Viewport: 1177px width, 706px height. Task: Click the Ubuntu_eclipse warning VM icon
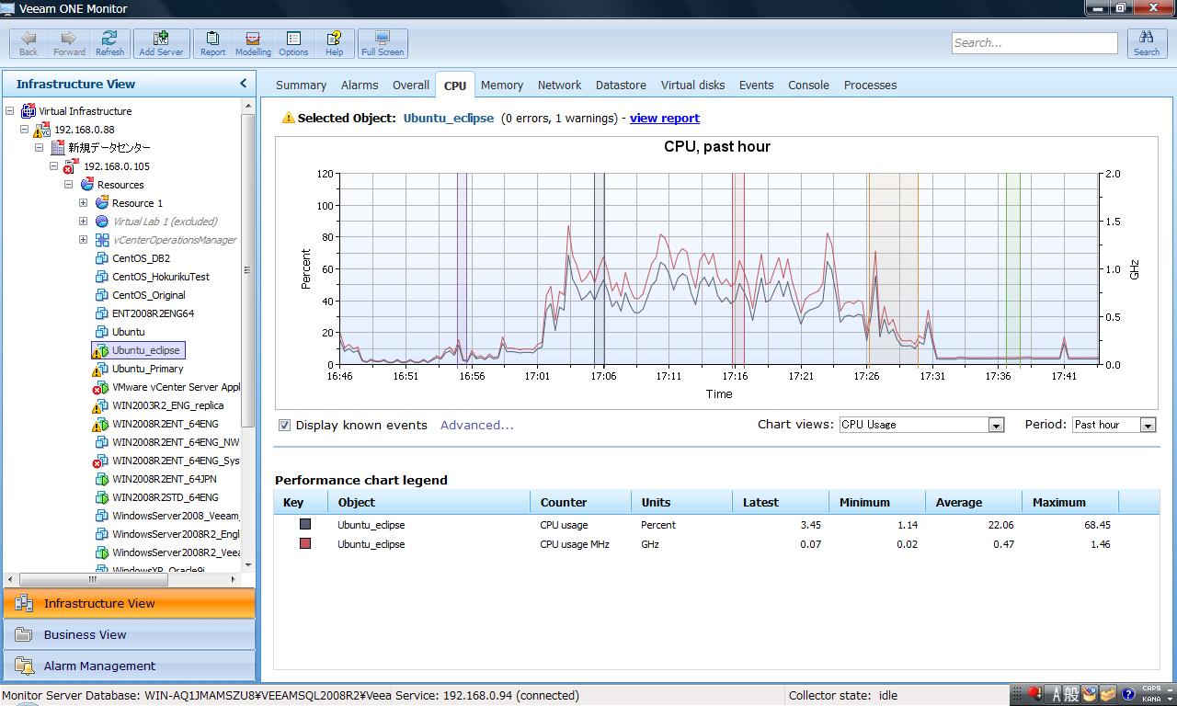click(x=100, y=350)
